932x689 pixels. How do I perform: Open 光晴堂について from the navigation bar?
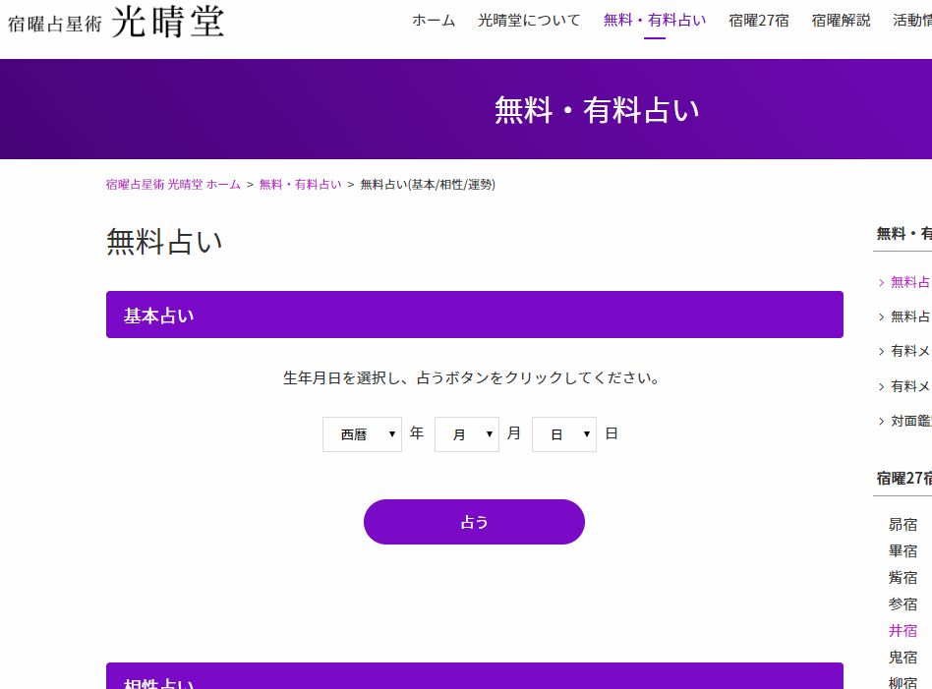[528, 19]
